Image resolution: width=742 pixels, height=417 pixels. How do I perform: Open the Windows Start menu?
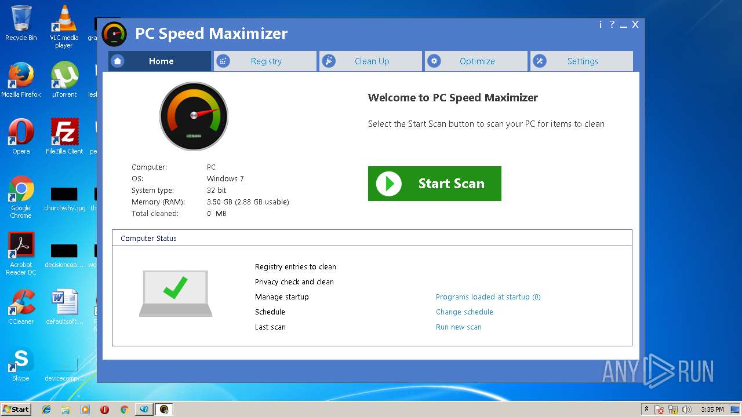(16, 409)
